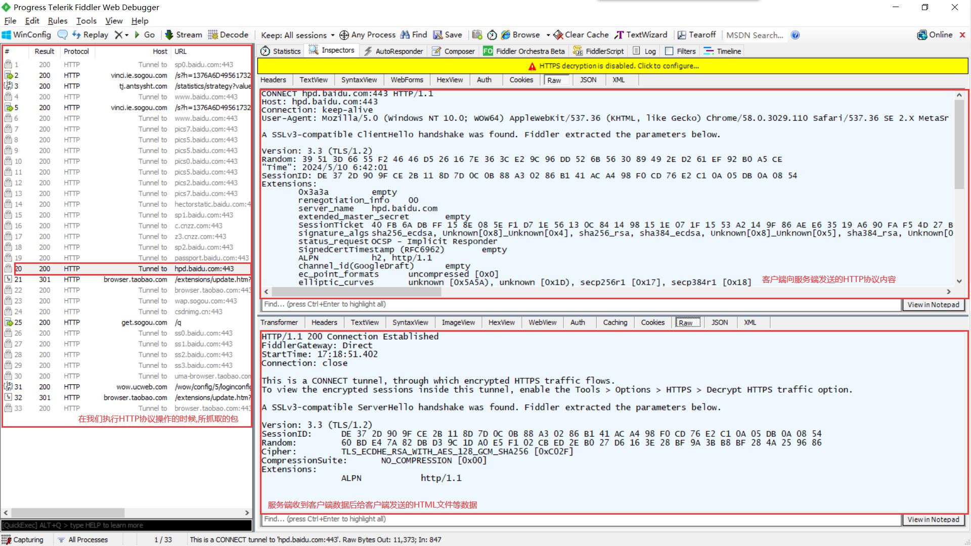The image size is (971, 546).
Task: Select the request Cookies tab
Action: pyautogui.click(x=521, y=80)
